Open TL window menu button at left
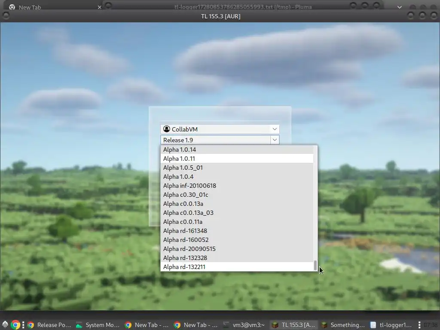 6,16
